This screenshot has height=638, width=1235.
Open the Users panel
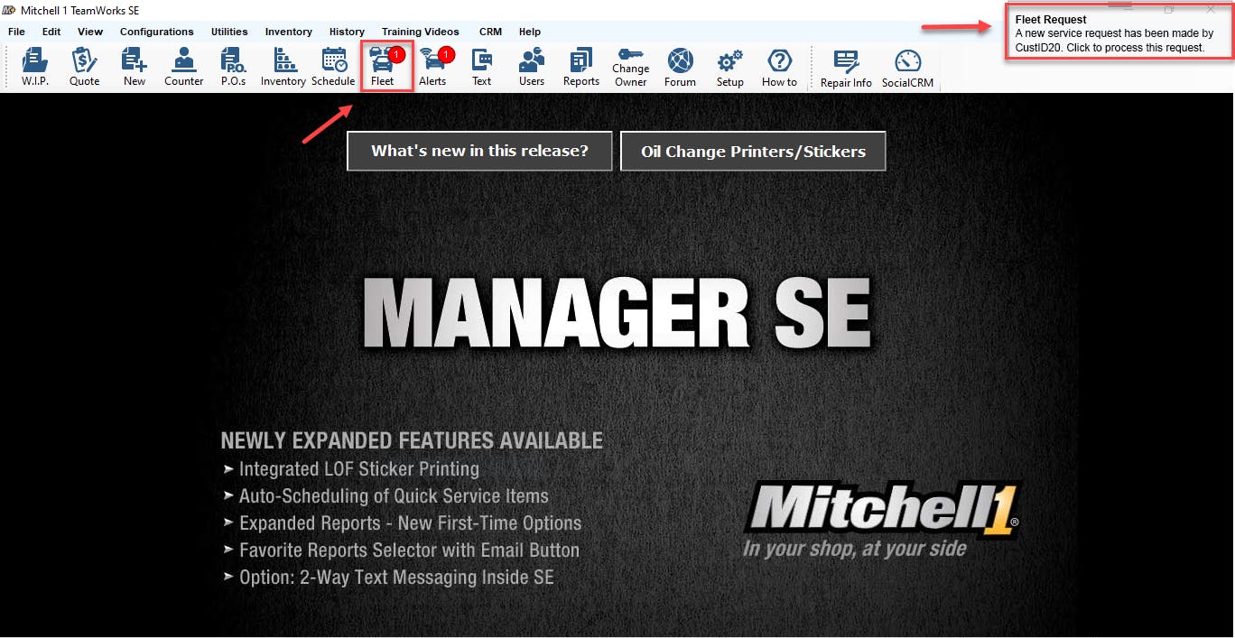click(x=531, y=65)
